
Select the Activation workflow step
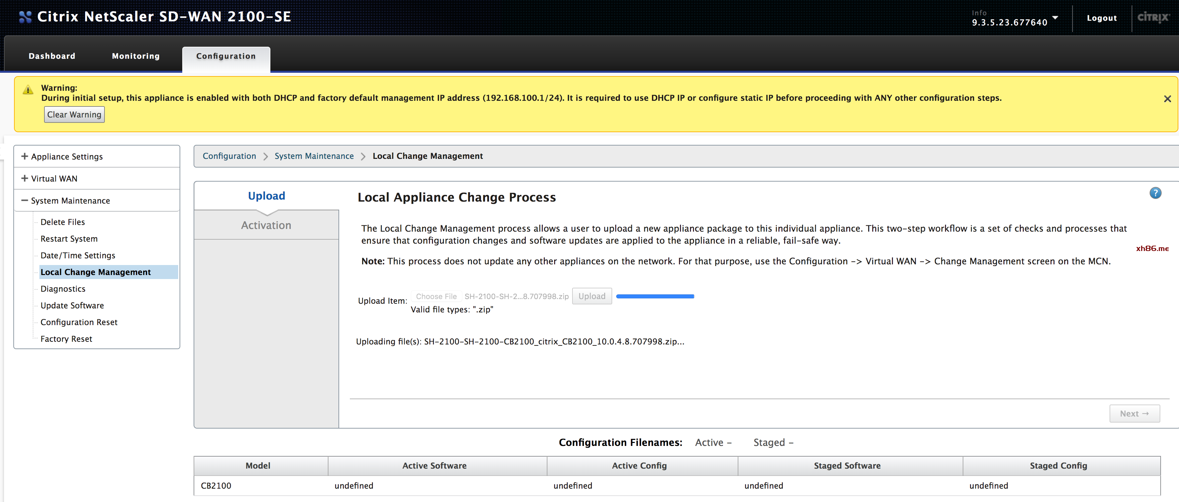pyautogui.click(x=266, y=225)
